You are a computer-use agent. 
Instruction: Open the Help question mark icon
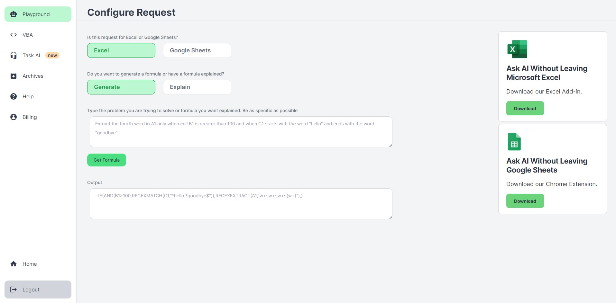coord(14,96)
